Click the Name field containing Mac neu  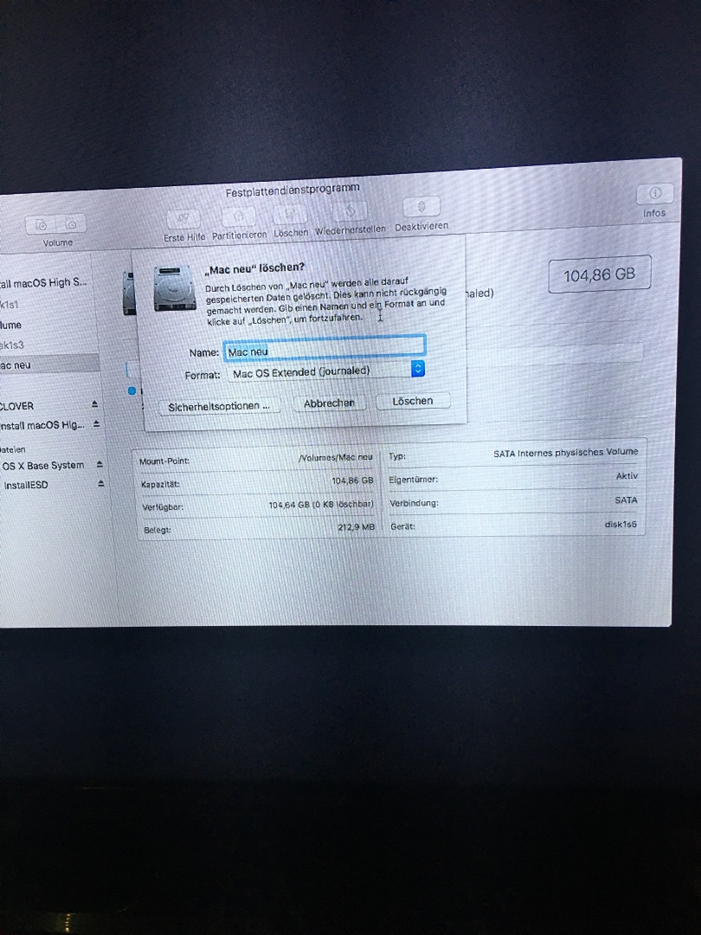point(325,348)
